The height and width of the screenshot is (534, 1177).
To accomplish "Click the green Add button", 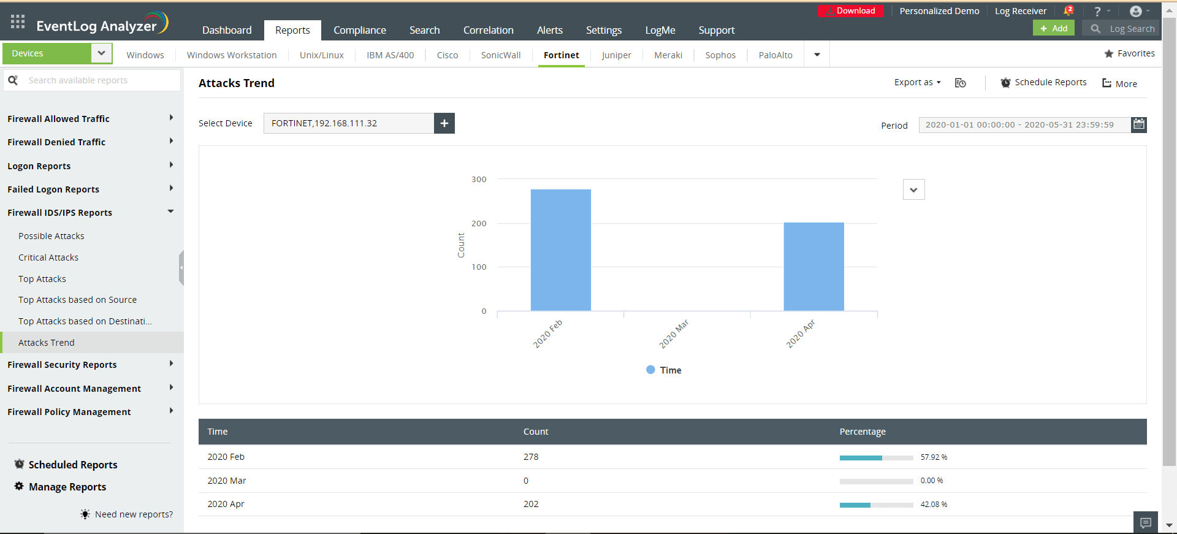I will point(1054,28).
